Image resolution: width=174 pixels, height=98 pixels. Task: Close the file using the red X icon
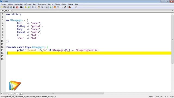tap(17, 7)
